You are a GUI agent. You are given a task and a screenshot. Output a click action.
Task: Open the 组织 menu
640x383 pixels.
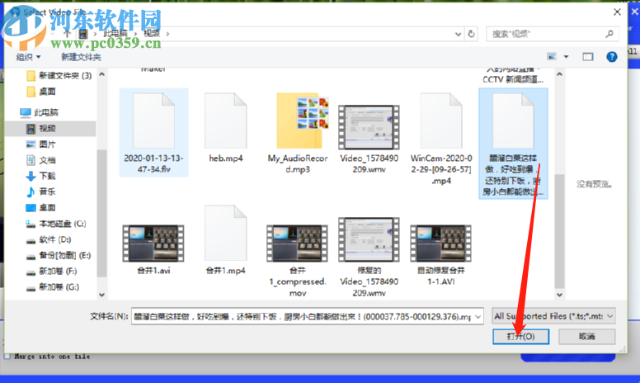[28, 57]
